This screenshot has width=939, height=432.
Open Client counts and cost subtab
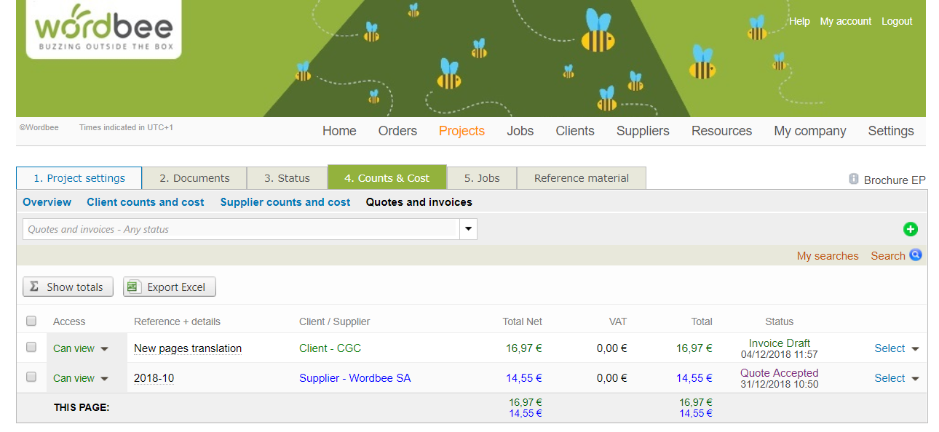tap(145, 202)
